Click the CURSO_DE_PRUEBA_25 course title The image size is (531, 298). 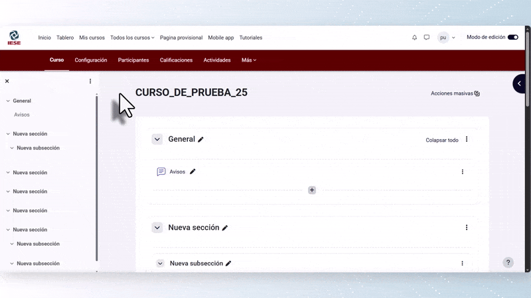click(x=191, y=92)
